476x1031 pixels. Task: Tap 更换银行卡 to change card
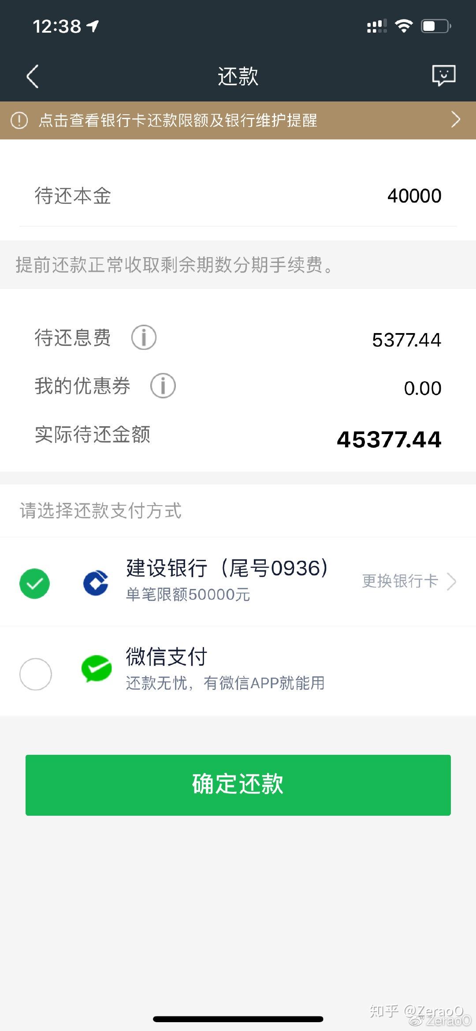[400, 581]
